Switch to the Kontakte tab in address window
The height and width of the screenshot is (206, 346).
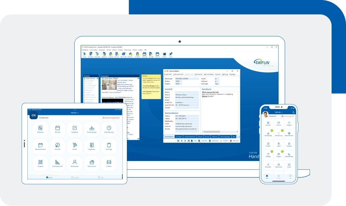179,136
